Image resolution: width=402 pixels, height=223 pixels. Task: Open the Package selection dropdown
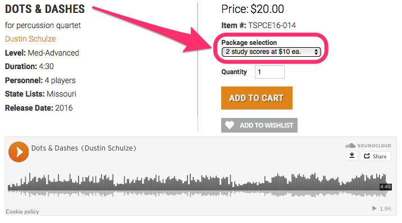pyautogui.click(x=271, y=52)
